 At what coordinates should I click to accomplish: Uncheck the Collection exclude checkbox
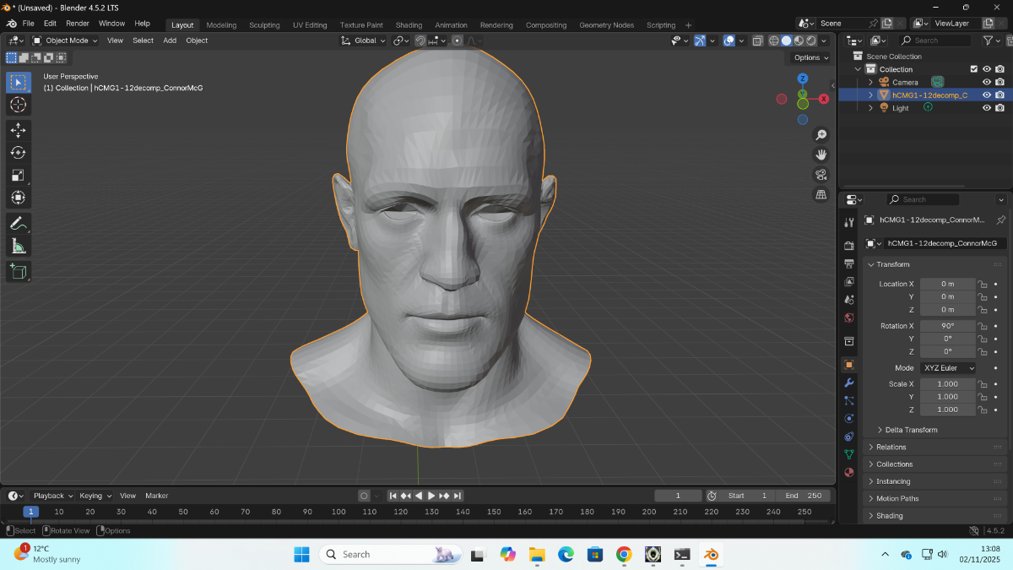click(973, 69)
